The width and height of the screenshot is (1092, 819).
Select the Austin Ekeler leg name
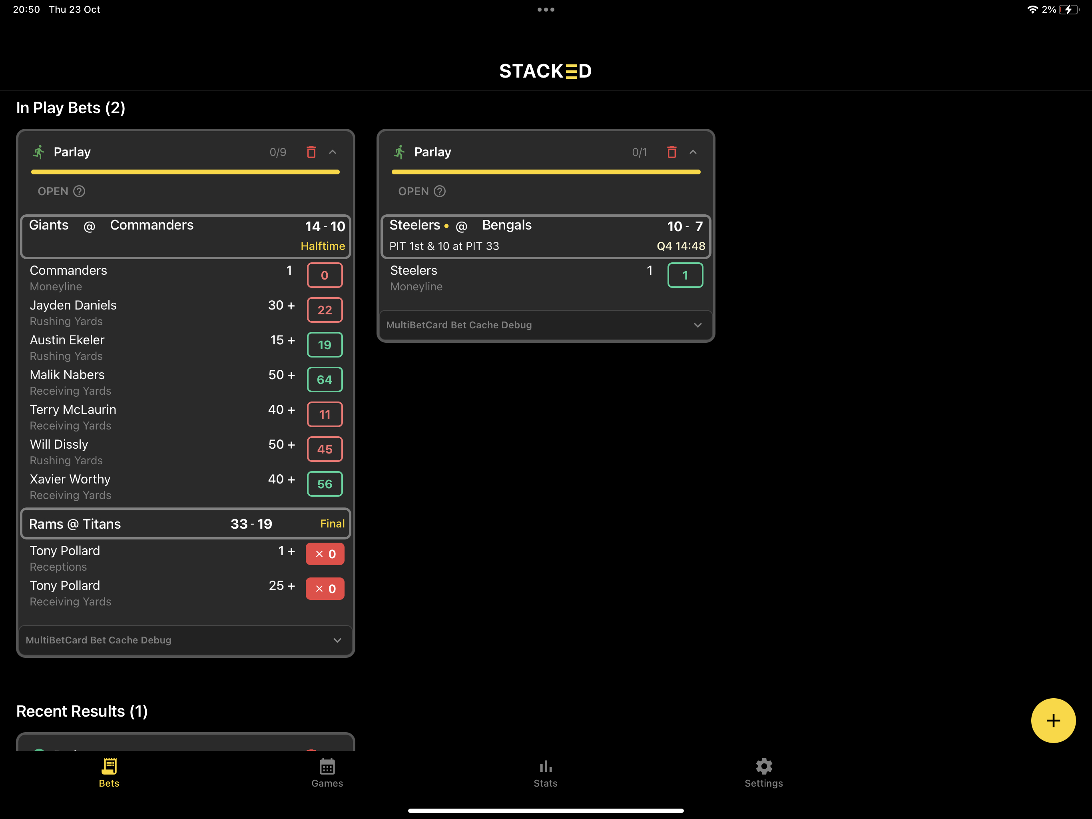click(67, 340)
